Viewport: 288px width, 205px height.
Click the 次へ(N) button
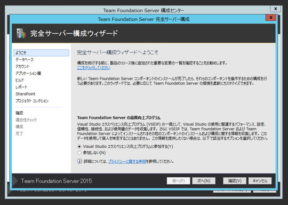tap(204, 181)
